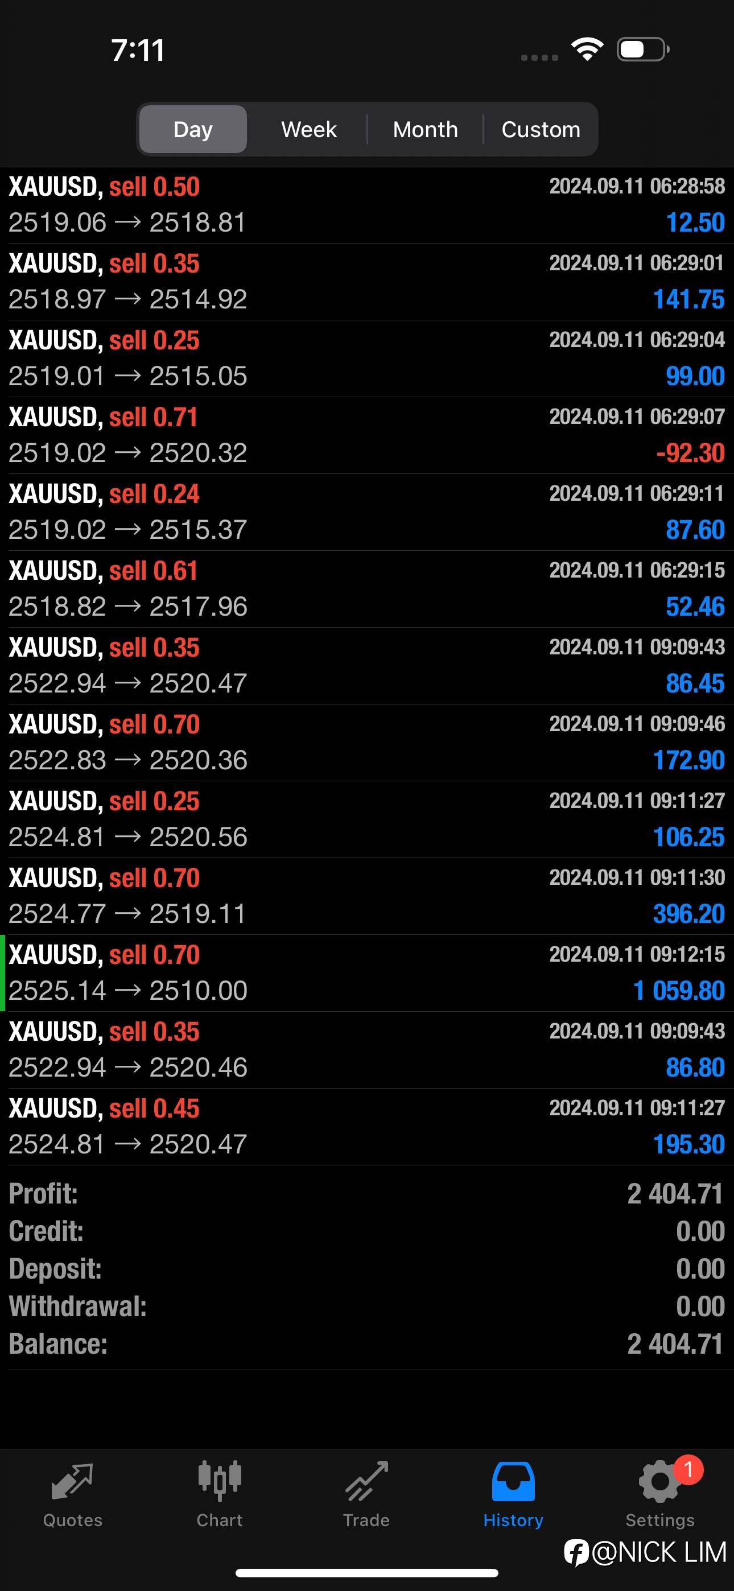Open the trade with profit 396.20

[367, 896]
